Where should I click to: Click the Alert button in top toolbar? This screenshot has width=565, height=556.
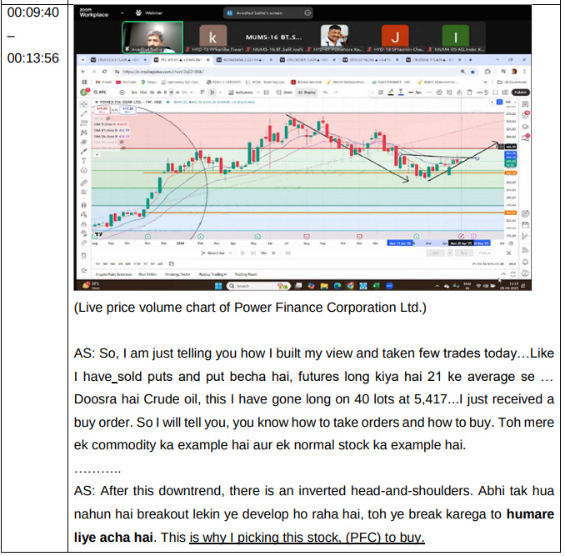284,93
